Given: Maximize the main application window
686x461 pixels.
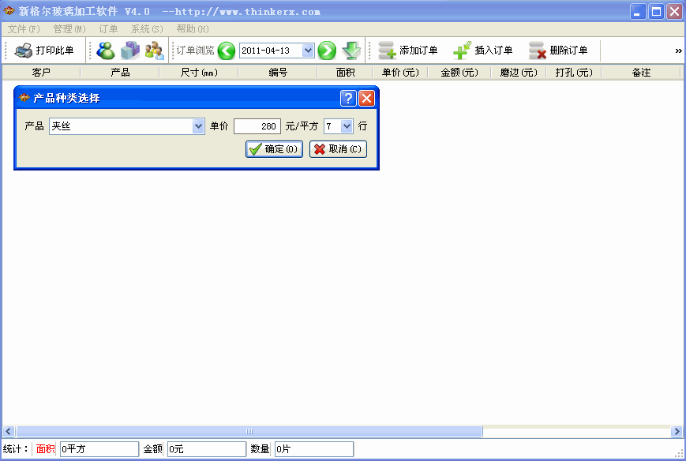Looking at the screenshot, I should (656, 12).
